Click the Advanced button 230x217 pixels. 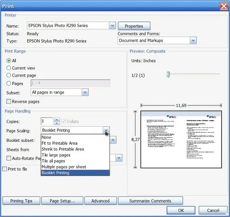point(100,201)
